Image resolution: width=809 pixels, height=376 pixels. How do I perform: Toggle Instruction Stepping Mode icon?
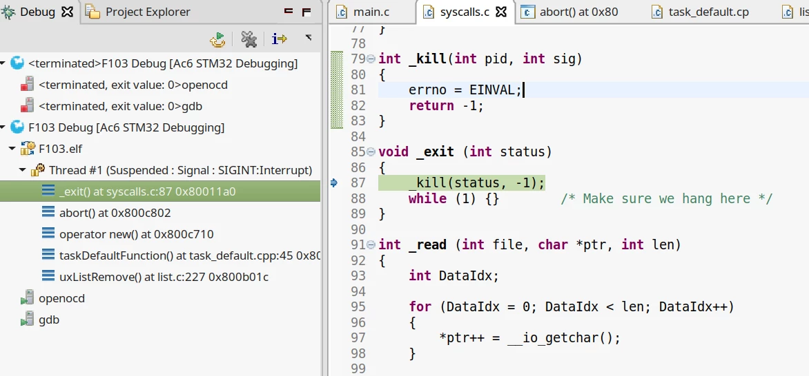[279, 39]
